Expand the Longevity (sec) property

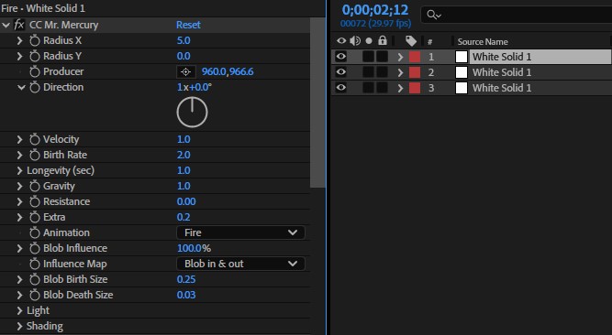[x=19, y=170]
